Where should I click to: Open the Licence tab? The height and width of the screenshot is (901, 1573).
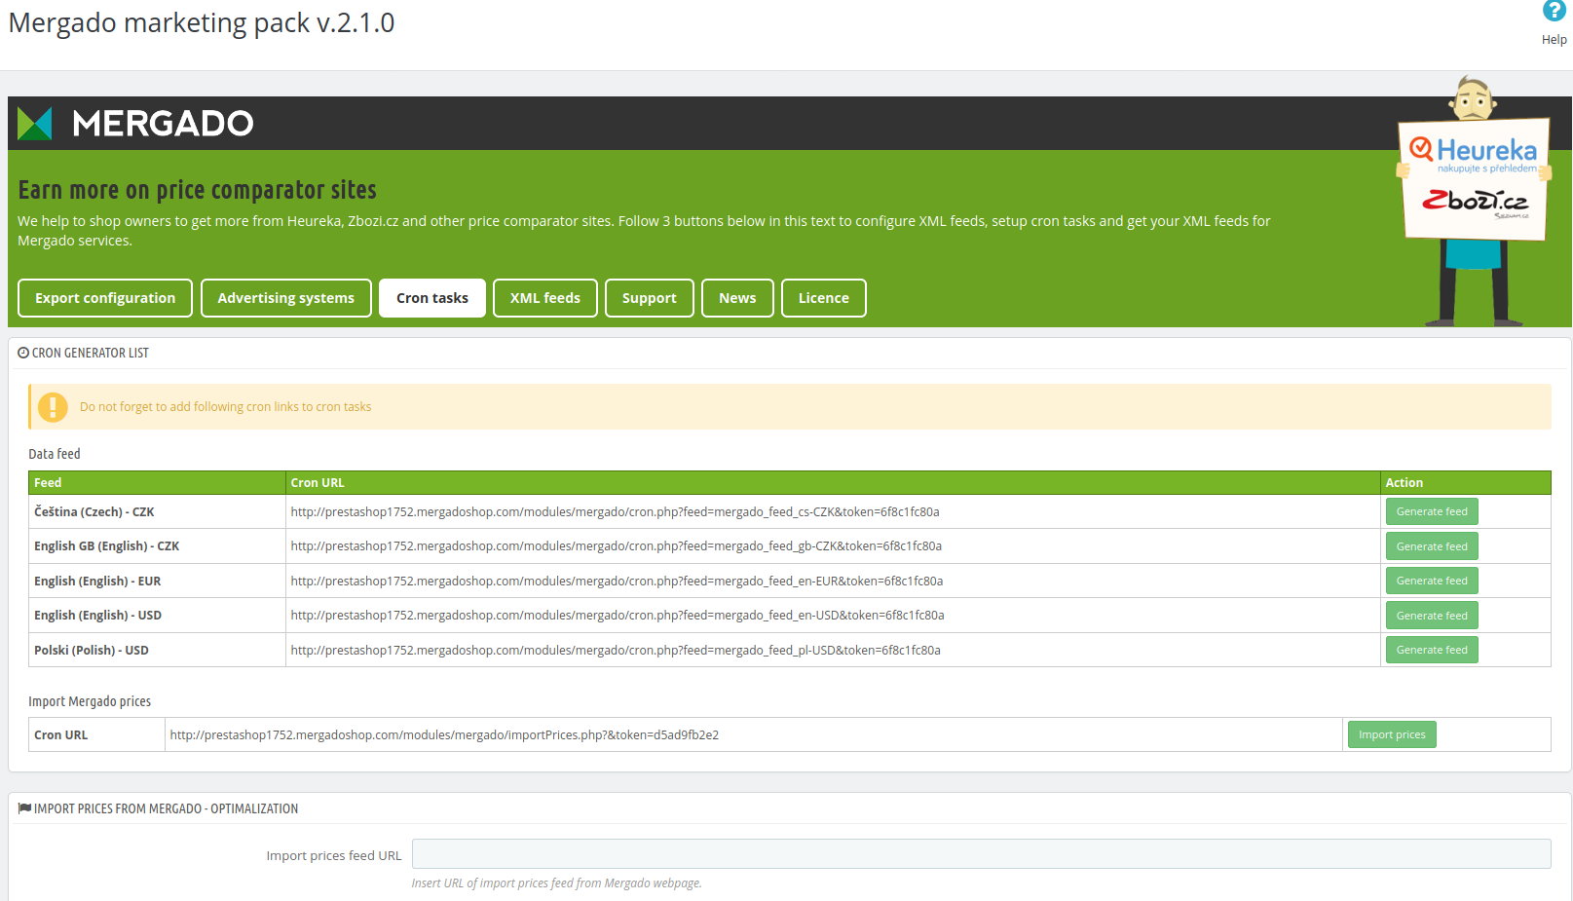[x=823, y=297]
